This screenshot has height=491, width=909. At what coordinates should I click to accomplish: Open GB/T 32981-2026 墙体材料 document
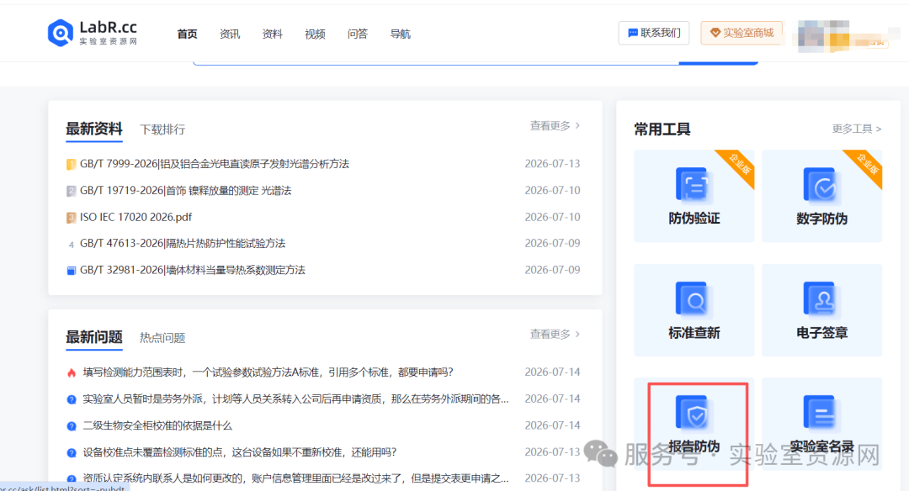tap(193, 270)
